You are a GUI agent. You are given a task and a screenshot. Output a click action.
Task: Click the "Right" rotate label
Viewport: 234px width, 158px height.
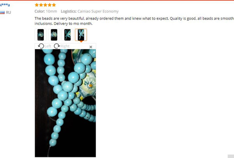pyautogui.click(x=65, y=46)
